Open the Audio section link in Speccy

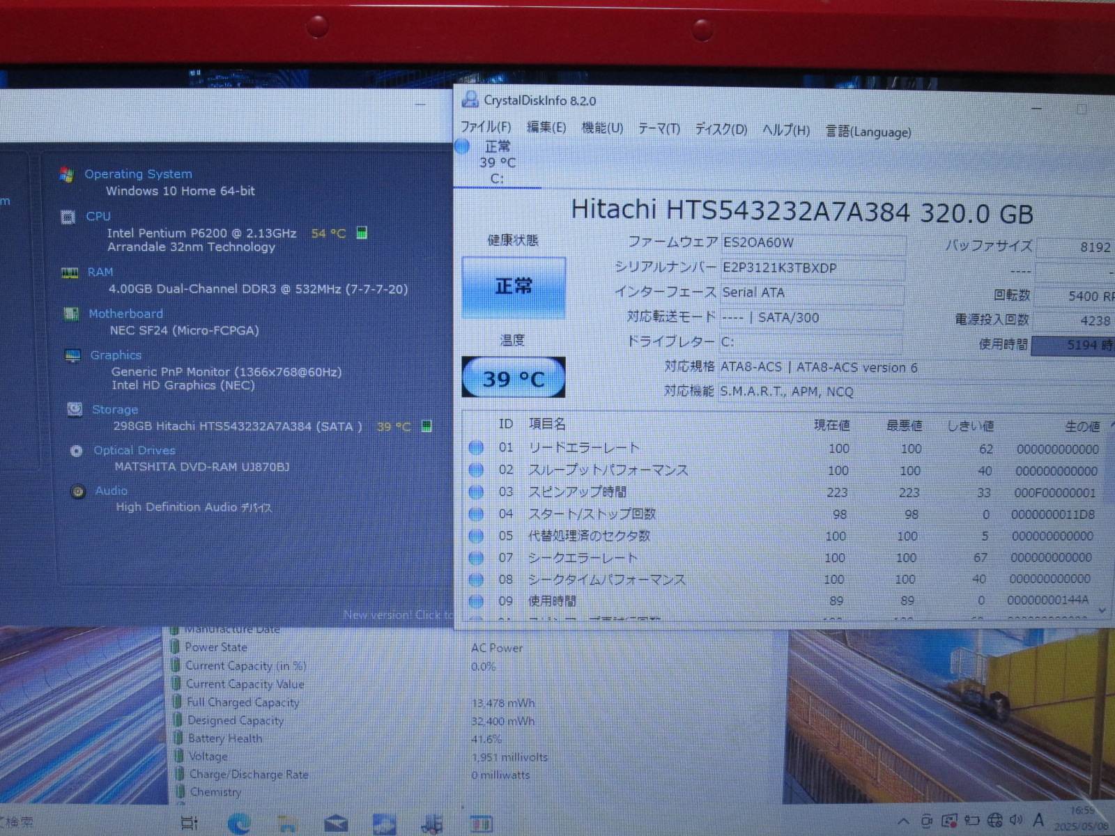point(111,490)
